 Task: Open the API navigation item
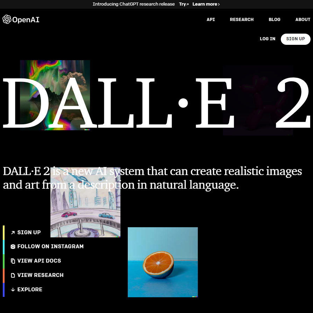coord(211,20)
